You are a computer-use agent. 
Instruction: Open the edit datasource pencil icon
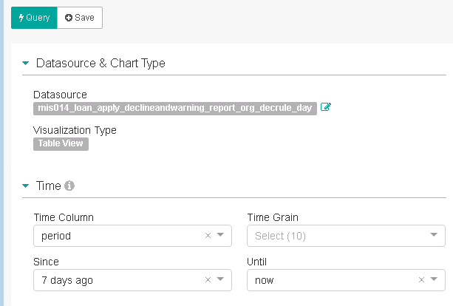(x=326, y=107)
